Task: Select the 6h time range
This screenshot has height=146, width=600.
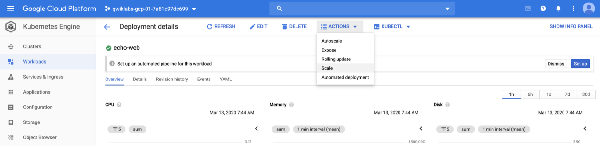Action: [x=530, y=94]
